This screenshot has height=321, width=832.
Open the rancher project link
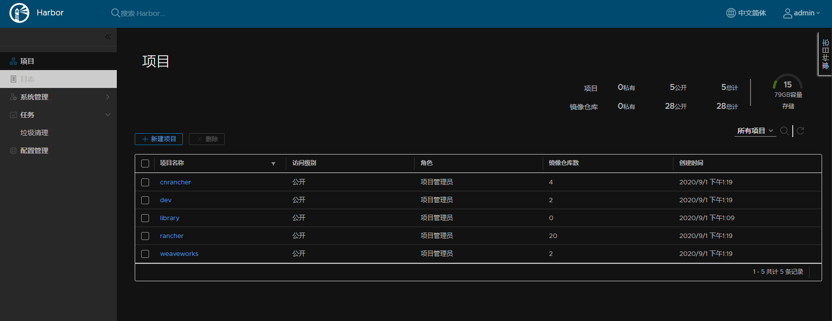171,236
